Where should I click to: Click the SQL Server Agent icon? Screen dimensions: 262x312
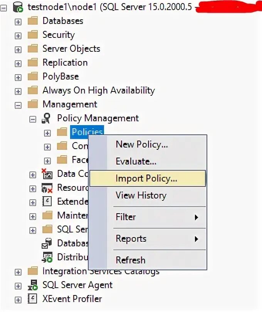(x=33, y=285)
